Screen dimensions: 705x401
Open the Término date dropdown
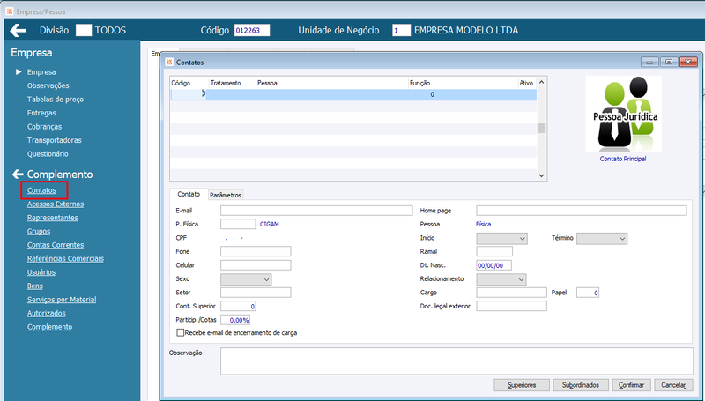[602, 238]
